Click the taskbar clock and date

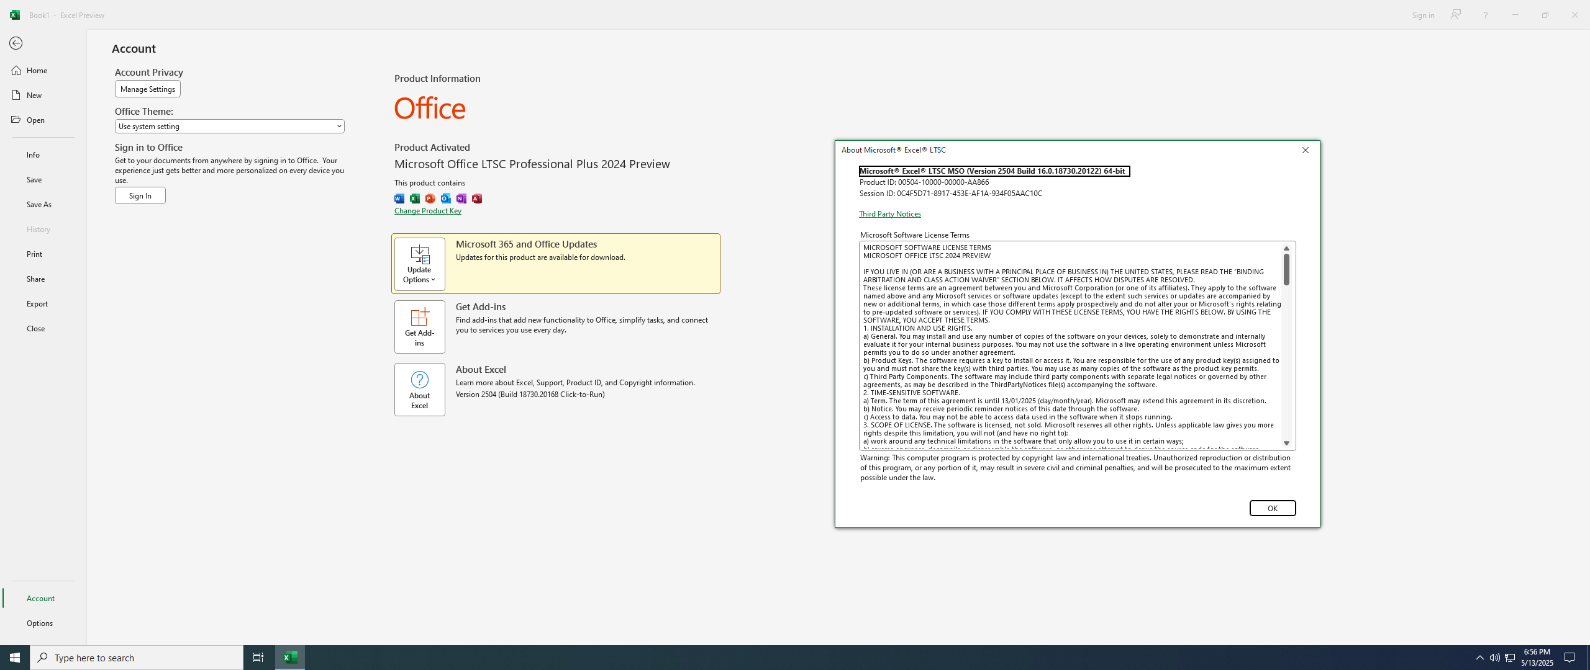coord(1537,658)
